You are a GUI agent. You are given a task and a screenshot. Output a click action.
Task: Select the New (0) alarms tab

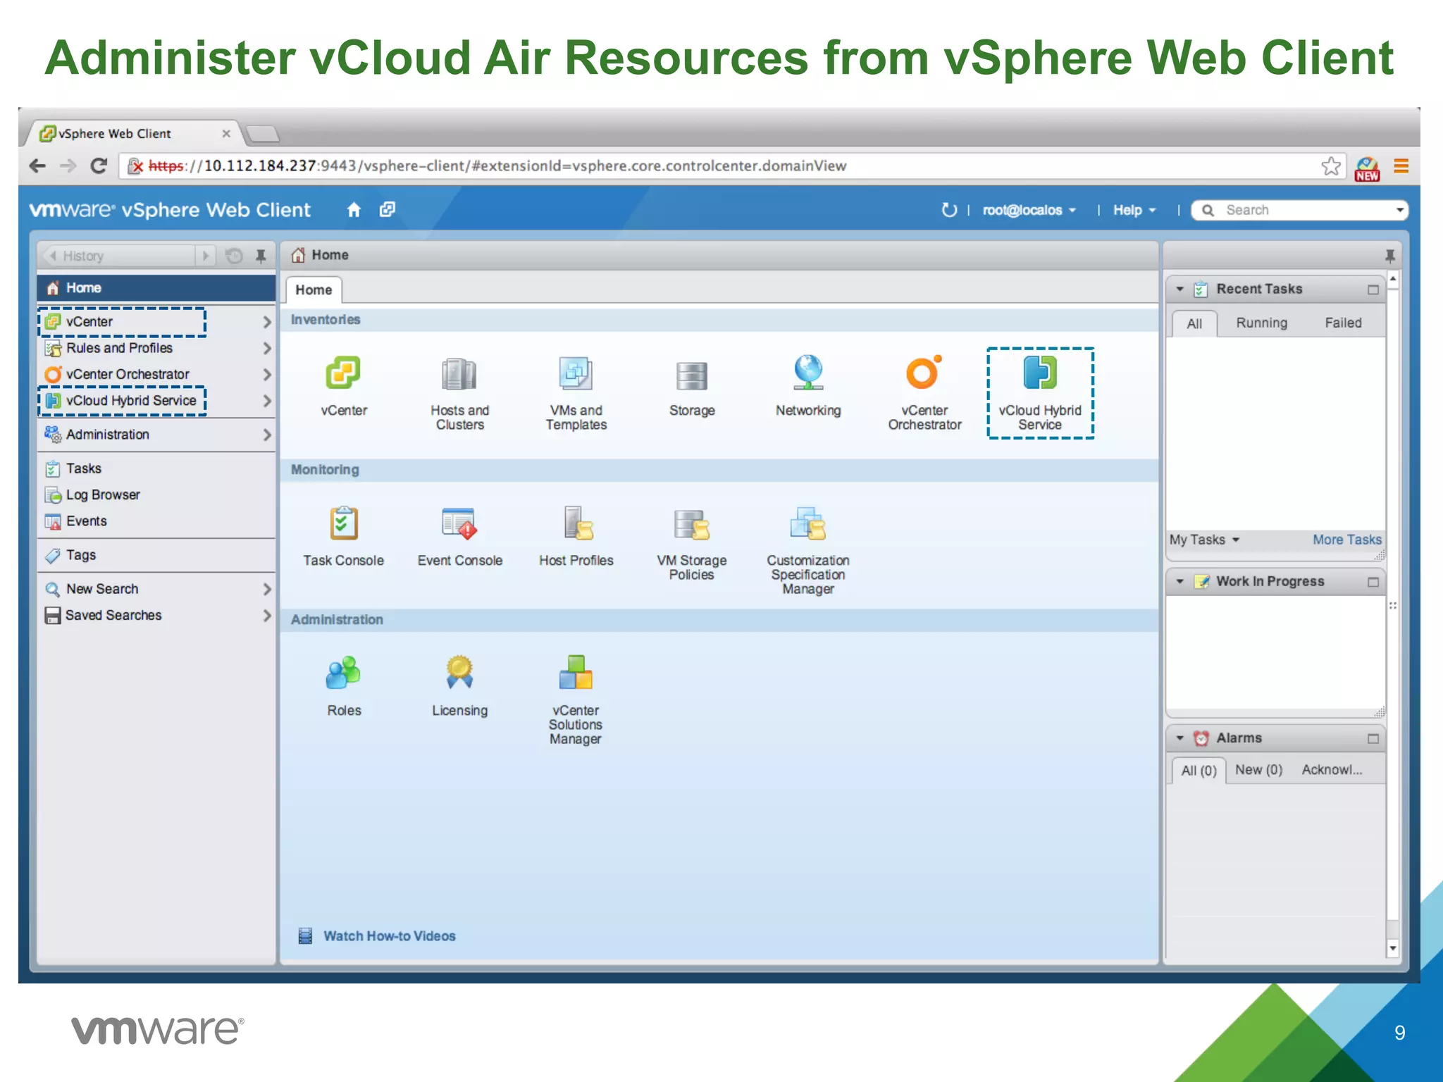pos(1258,770)
